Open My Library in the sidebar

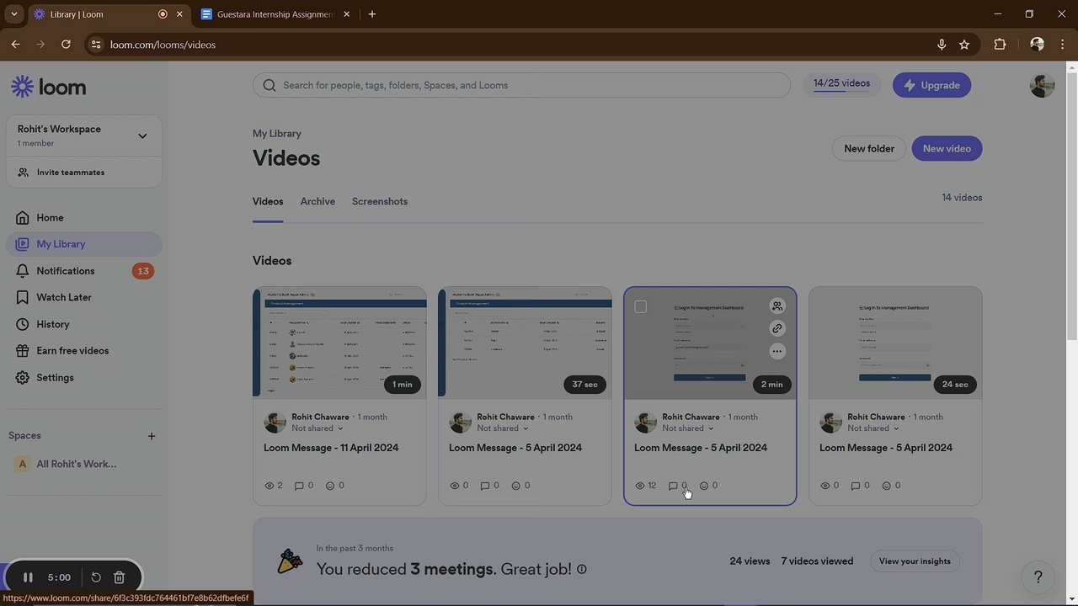click(84, 244)
